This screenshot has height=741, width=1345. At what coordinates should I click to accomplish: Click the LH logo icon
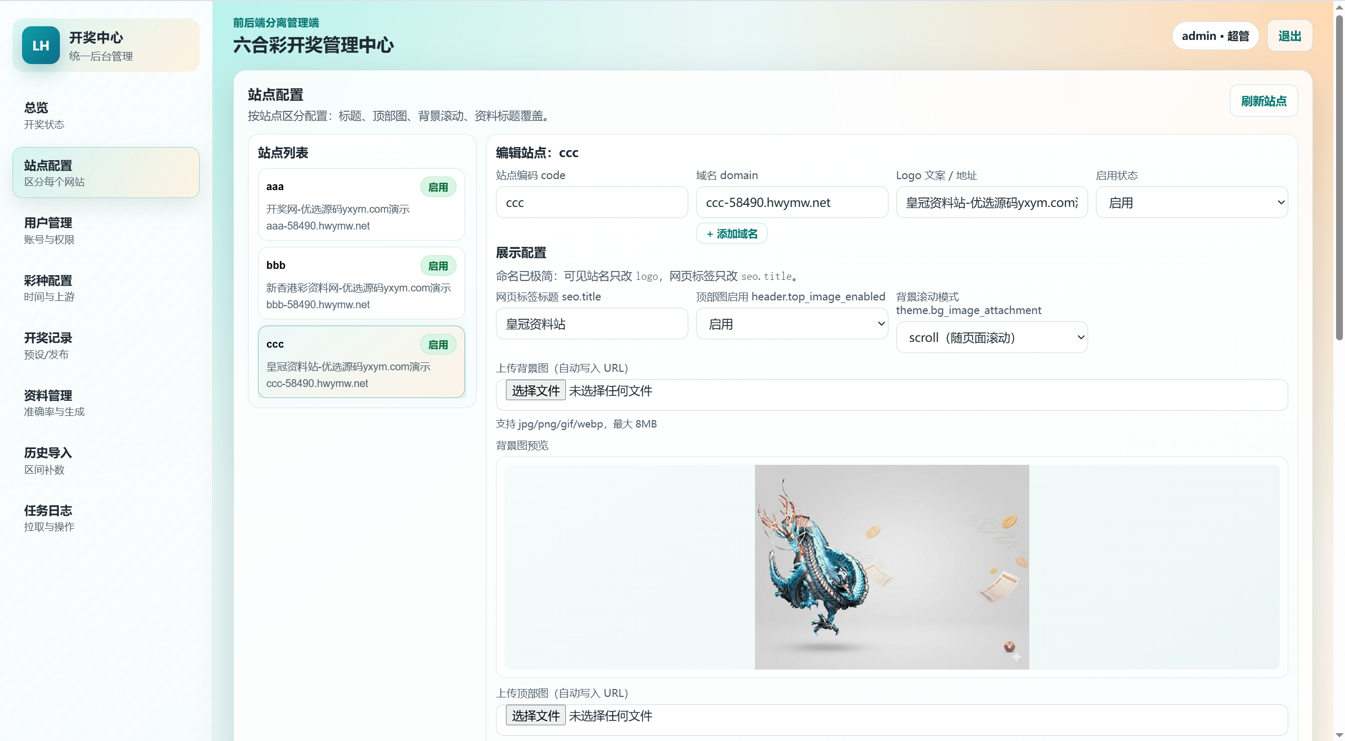(41, 45)
